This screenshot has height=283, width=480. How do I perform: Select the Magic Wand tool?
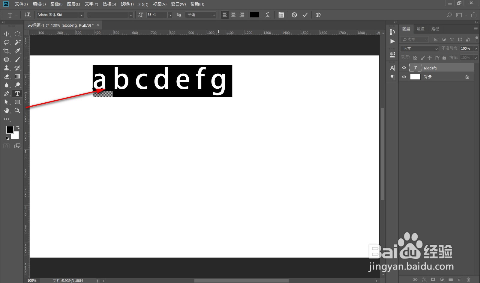[x=17, y=43]
